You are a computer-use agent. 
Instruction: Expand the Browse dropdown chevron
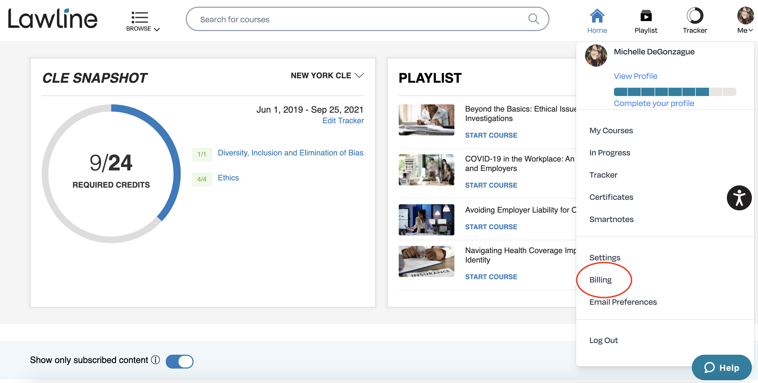coord(157,29)
